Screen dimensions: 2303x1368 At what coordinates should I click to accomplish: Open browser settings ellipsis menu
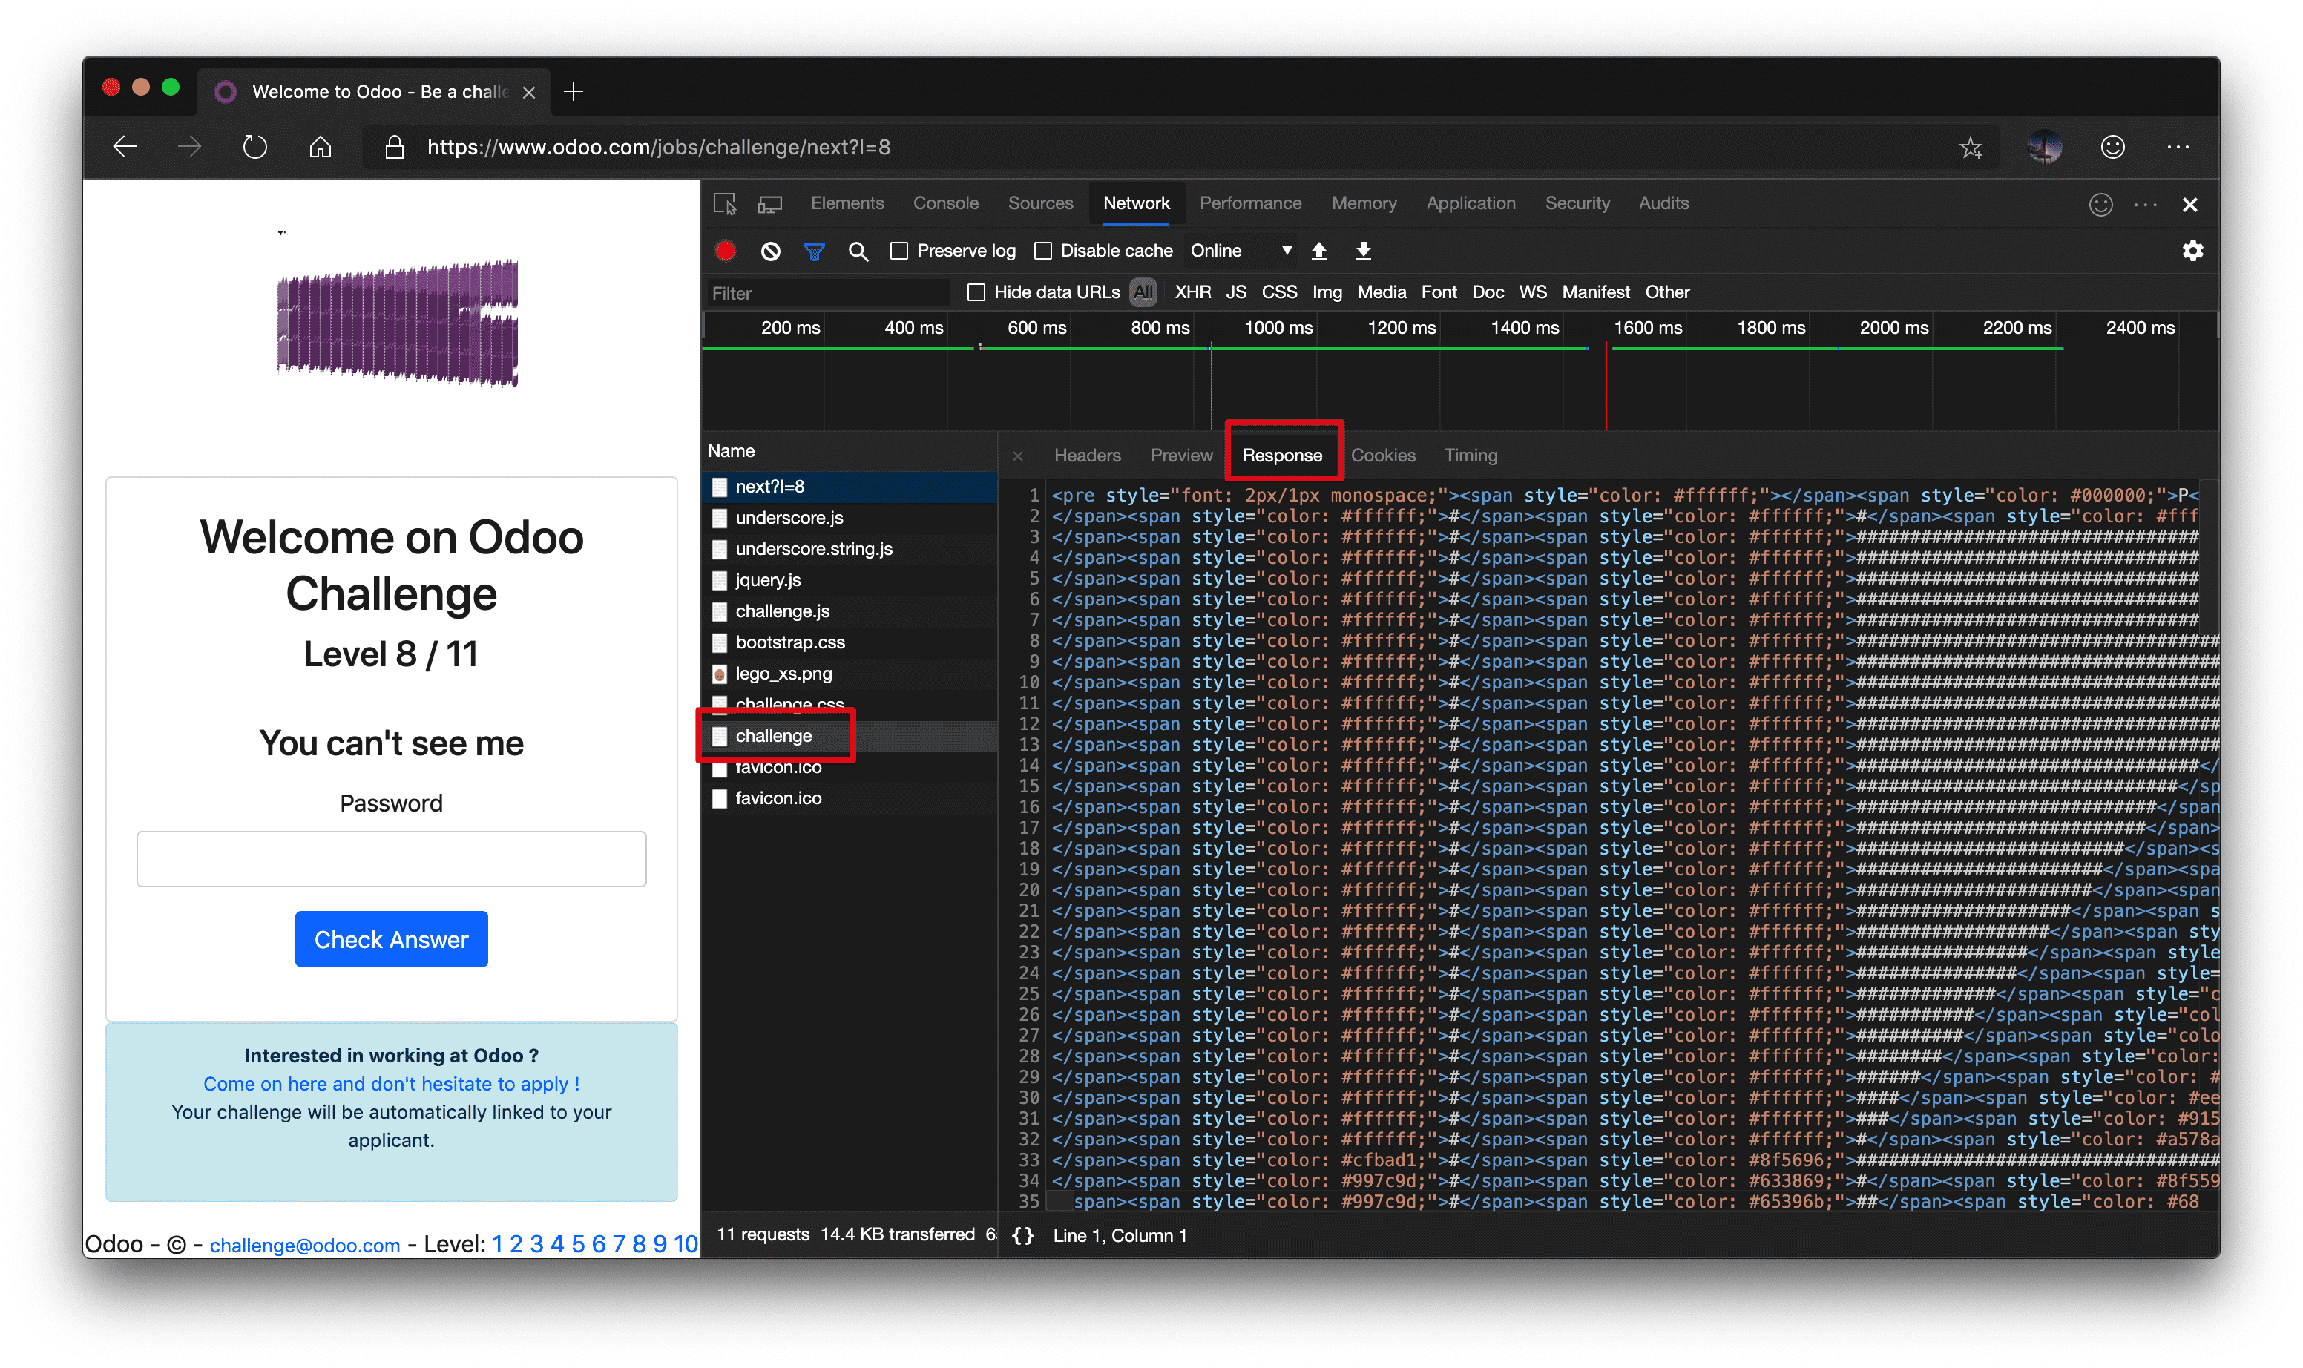pyautogui.click(x=2178, y=147)
